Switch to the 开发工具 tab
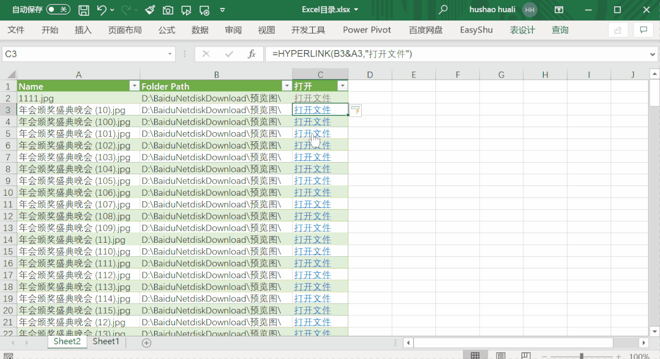This screenshot has height=359, width=660. point(308,30)
